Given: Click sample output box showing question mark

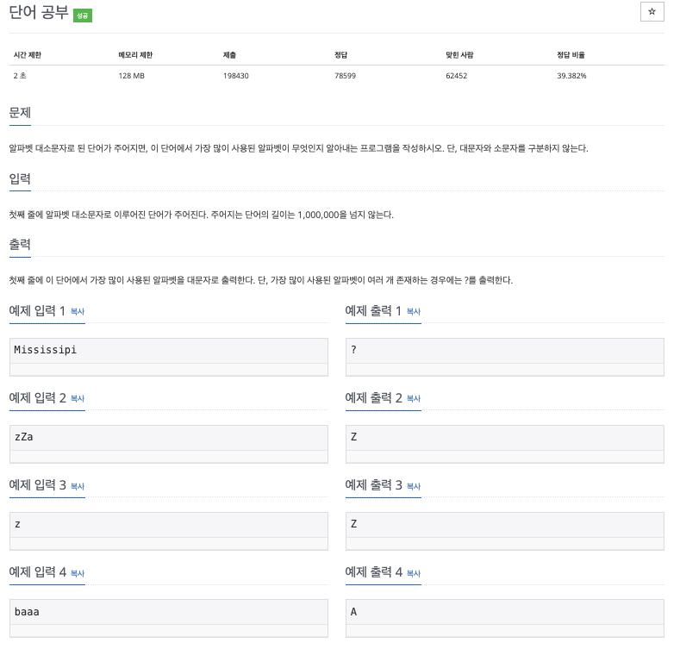Looking at the screenshot, I should coord(504,351).
